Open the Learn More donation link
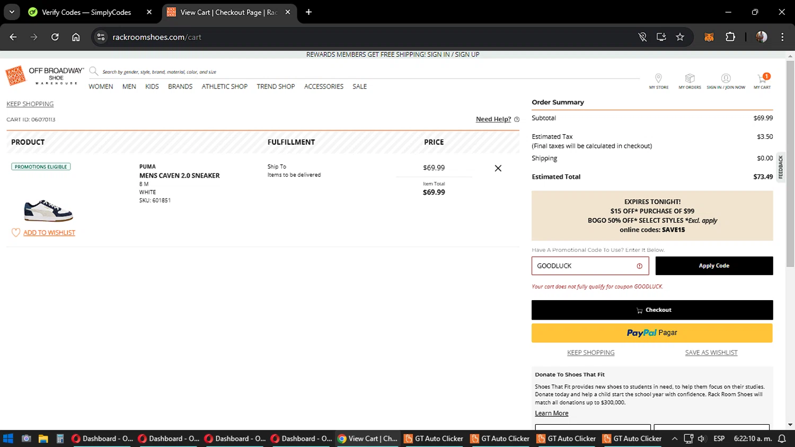 point(552,414)
